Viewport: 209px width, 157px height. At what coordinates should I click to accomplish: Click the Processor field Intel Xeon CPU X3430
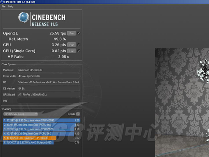[x=48, y=70]
